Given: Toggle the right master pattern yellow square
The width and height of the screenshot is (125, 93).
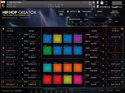Looking at the screenshot, I should pyautogui.click(x=122, y=29).
